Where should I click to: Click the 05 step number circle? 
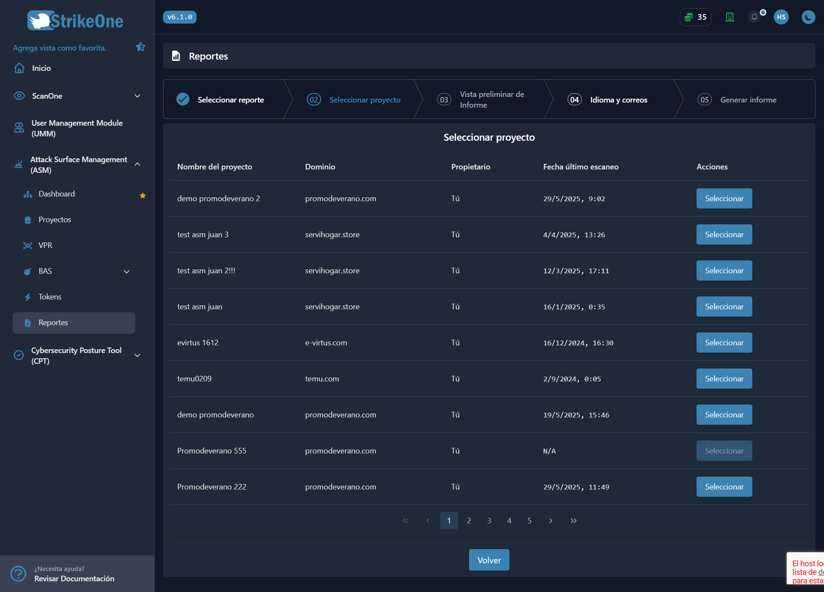705,100
